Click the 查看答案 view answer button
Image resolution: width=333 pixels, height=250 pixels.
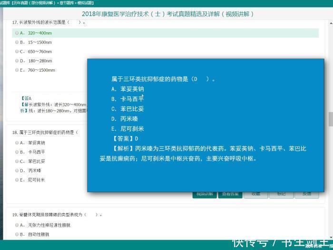pyautogui.click(x=230, y=194)
